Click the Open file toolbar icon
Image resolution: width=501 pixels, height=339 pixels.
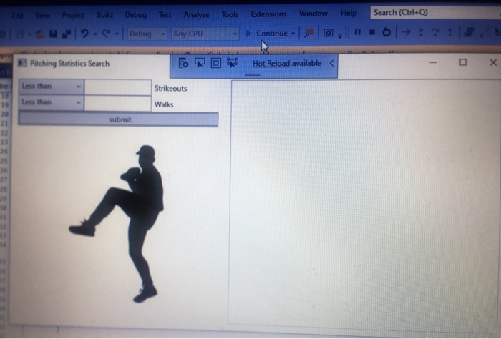39,34
